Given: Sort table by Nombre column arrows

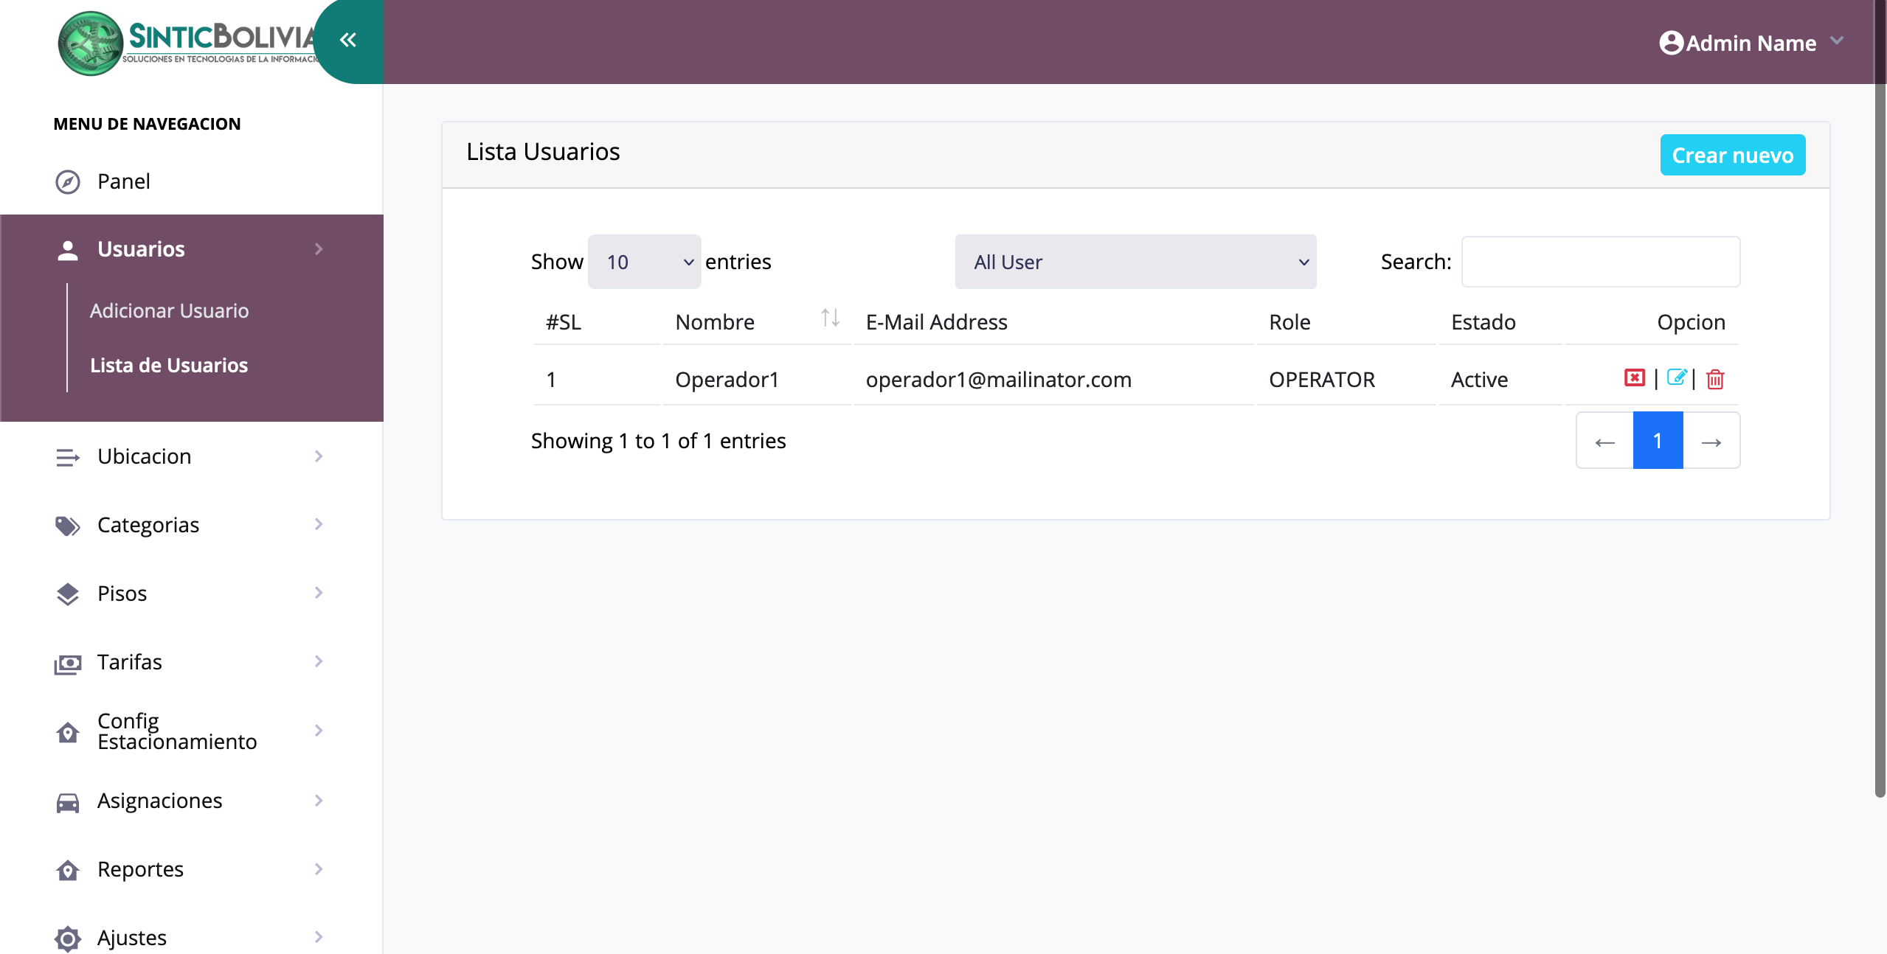Looking at the screenshot, I should [830, 318].
